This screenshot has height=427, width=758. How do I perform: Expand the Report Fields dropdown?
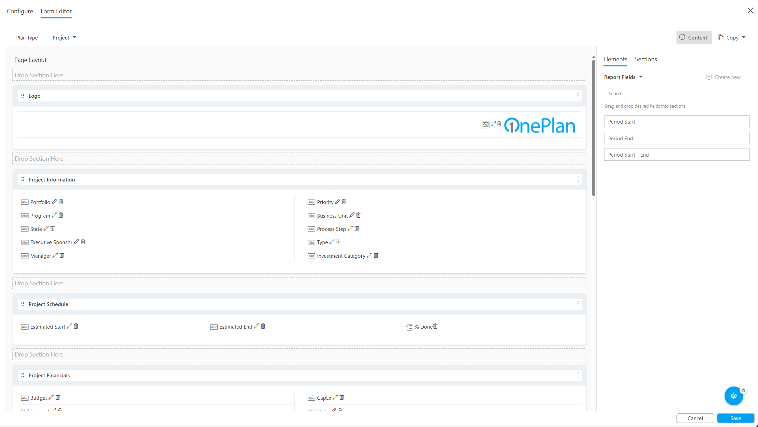click(623, 77)
